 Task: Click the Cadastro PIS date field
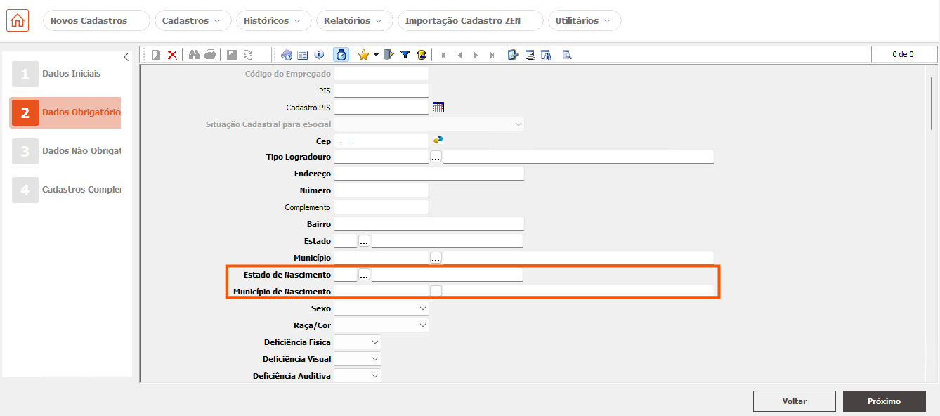coord(381,107)
